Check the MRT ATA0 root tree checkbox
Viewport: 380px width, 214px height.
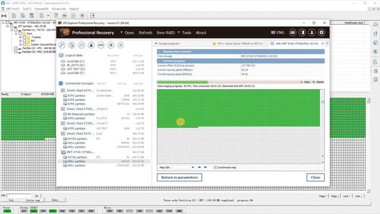pyautogui.click(x=7, y=23)
